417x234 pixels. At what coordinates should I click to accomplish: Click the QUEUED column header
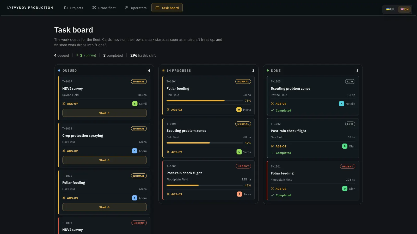(70, 71)
